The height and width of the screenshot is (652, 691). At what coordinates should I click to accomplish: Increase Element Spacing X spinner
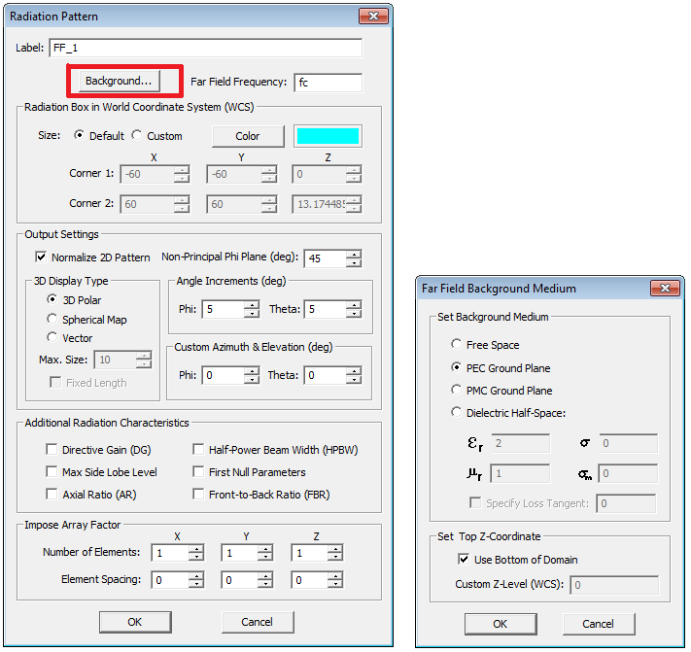196,576
